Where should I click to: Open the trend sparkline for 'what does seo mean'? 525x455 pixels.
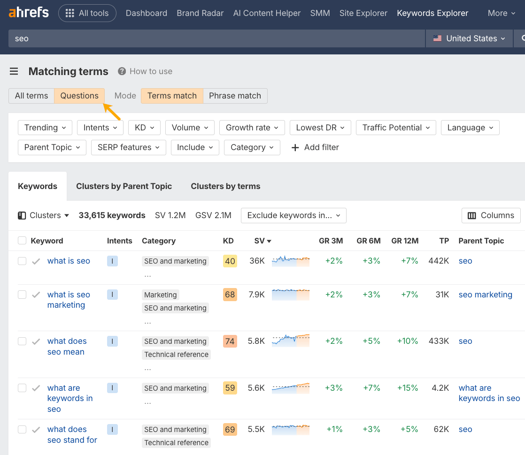pos(291,341)
